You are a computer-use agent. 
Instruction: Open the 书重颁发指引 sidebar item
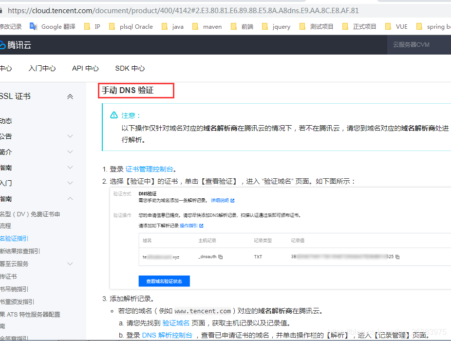click(x=17, y=302)
